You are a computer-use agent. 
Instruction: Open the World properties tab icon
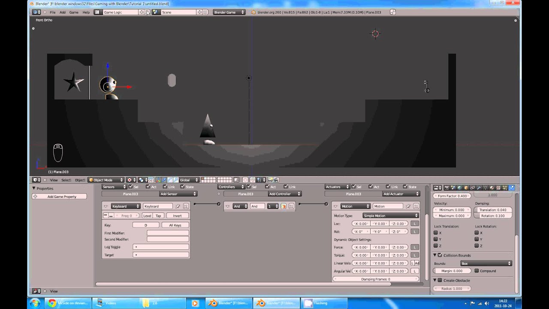tap(459, 188)
